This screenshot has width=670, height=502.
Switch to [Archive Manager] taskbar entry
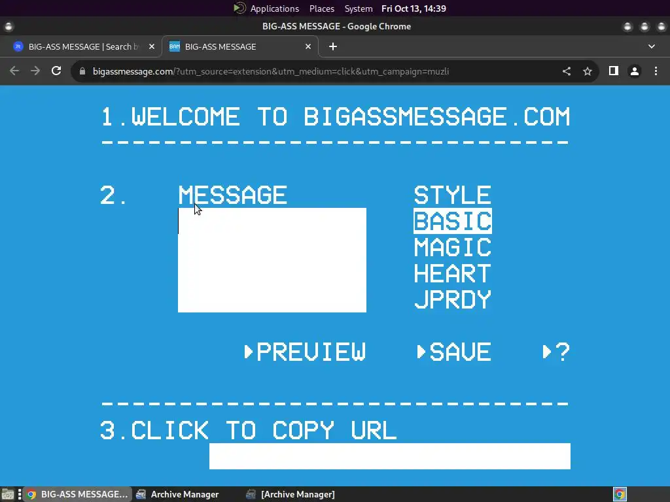pyautogui.click(x=291, y=494)
